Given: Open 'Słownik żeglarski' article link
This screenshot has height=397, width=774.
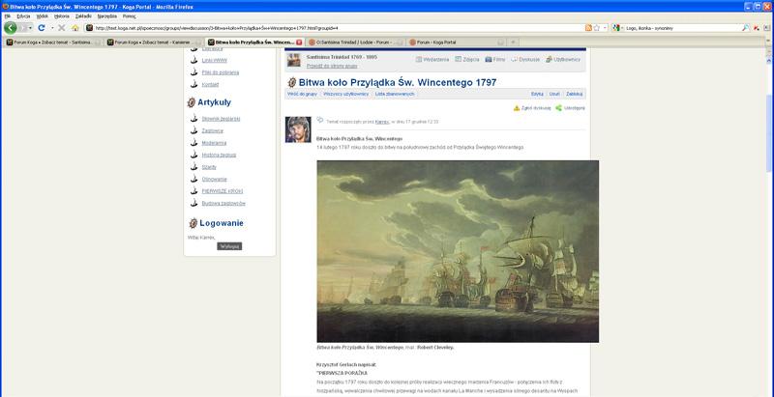Looking at the screenshot, I should tap(221, 119).
